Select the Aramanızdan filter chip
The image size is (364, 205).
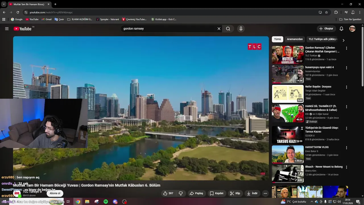tap(295, 39)
